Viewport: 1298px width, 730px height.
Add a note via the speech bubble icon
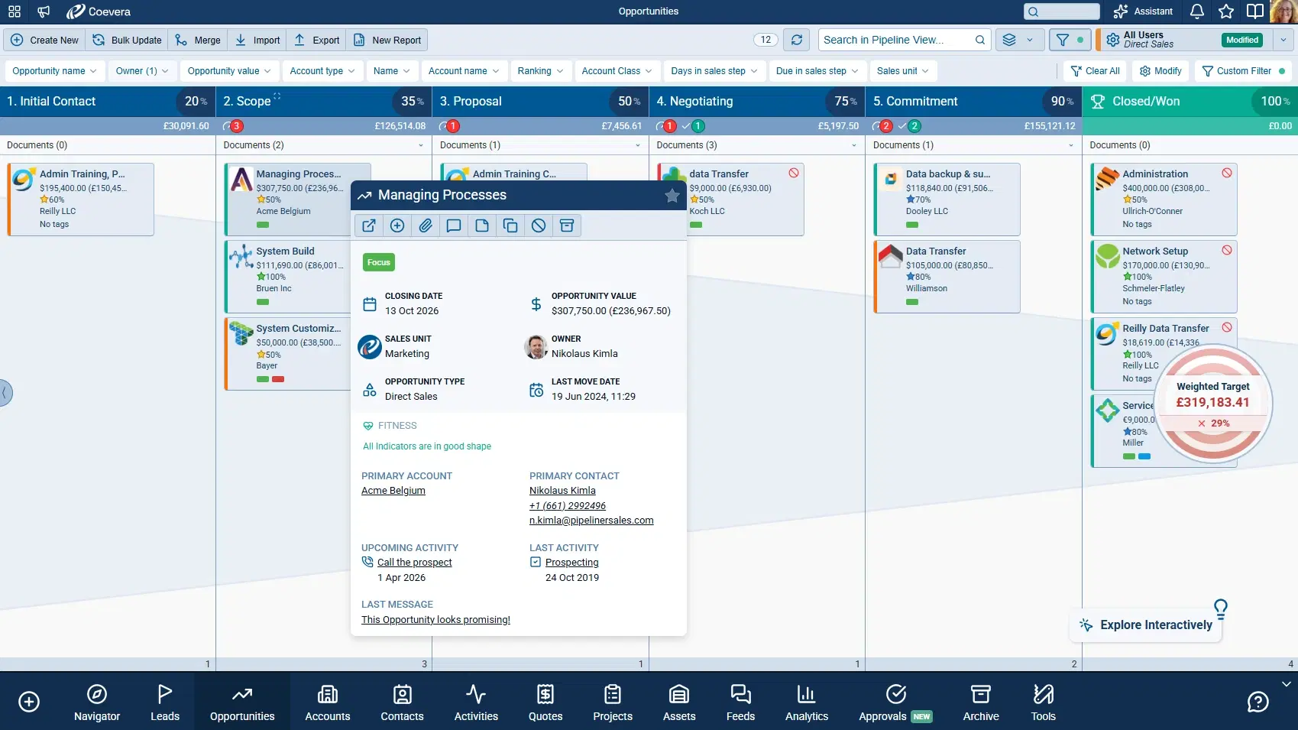(x=454, y=225)
